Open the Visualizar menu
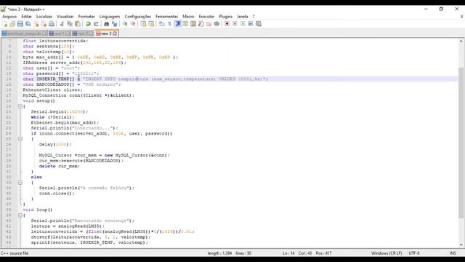The width and height of the screenshot is (465, 262). pyautogui.click(x=65, y=16)
